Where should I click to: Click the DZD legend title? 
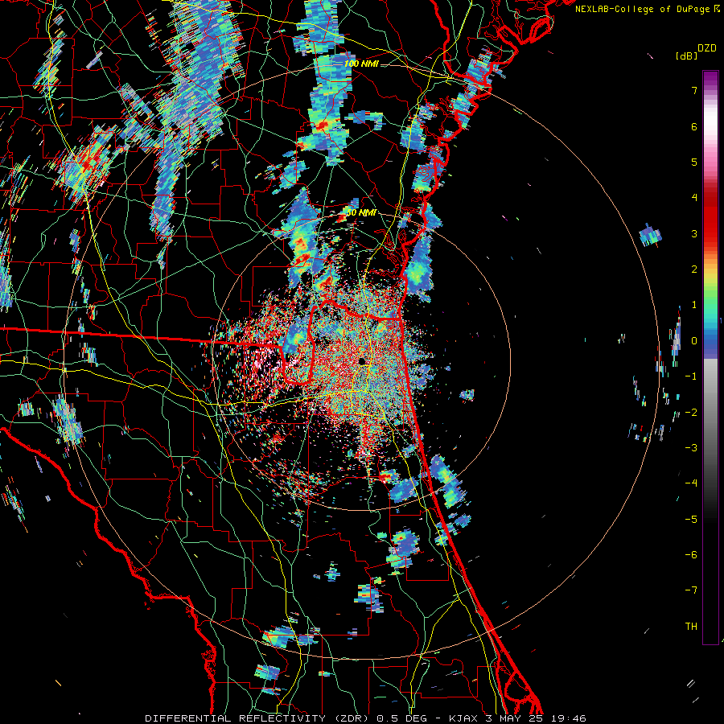tap(707, 48)
